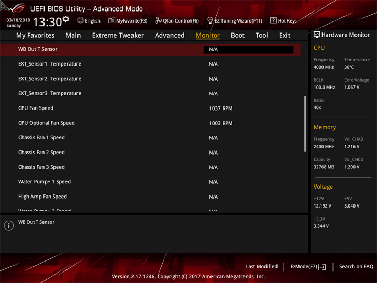Click the info icon in the help area
The height and width of the screenshot is (283, 377).
tap(9, 225)
